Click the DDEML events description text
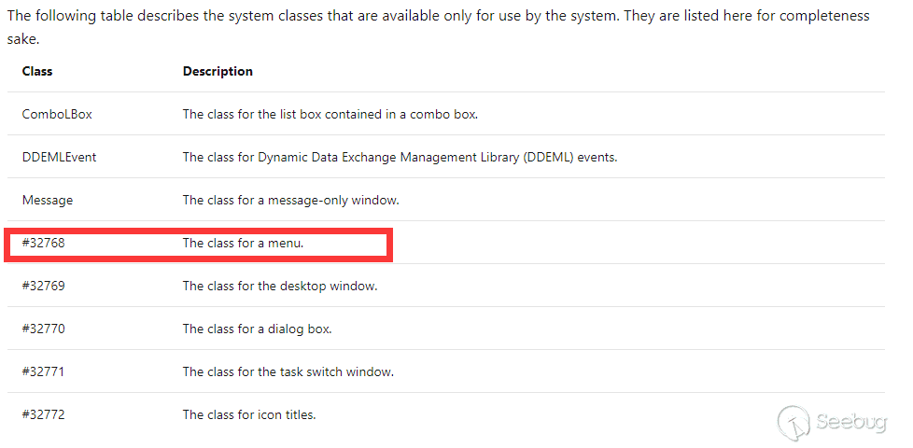This screenshot has height=448, width=913. tap(400, 157)
